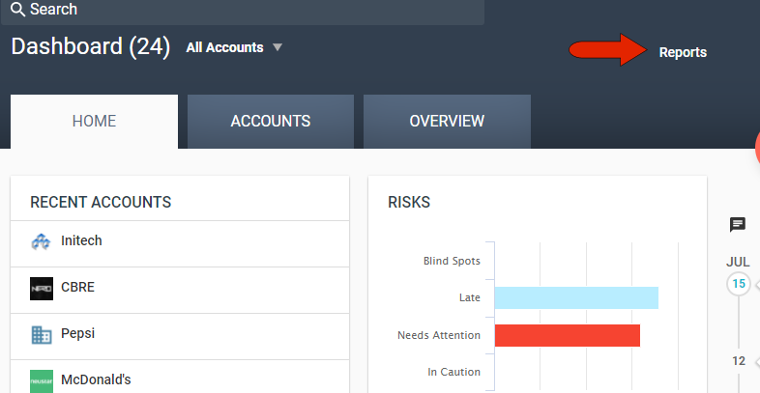Open the All Accounts dropdown
This screenshot has height=393, width=760.
[x=234, y=47]
